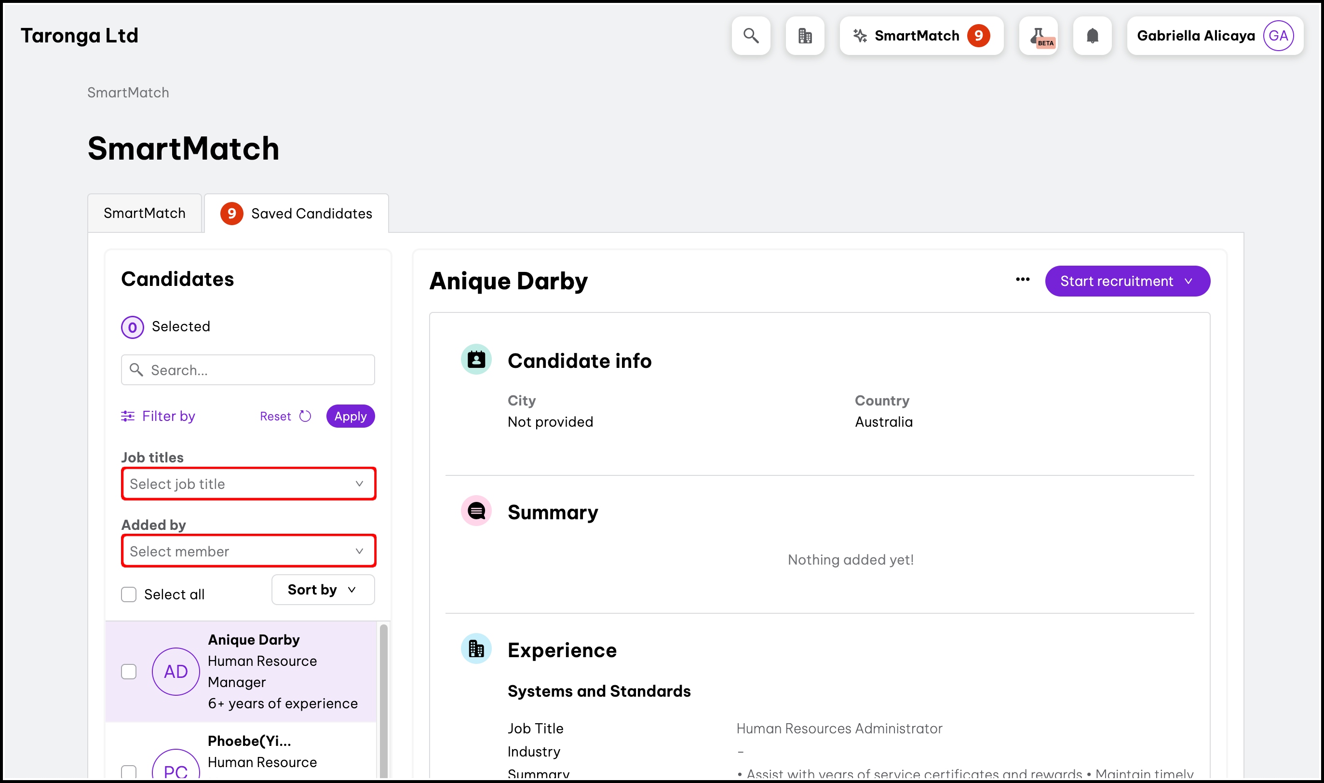Click the magnifier icon in candidate search
1324x783 pixels.
point(136,370)
